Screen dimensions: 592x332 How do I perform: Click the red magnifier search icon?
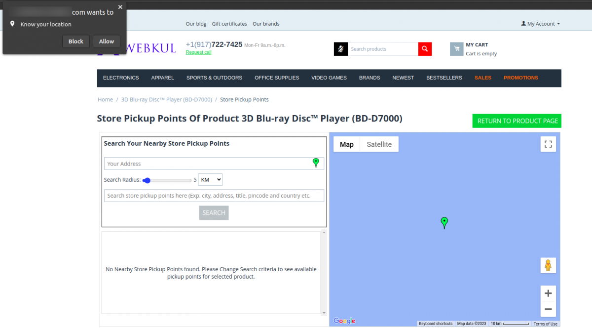tap(424, 49)
